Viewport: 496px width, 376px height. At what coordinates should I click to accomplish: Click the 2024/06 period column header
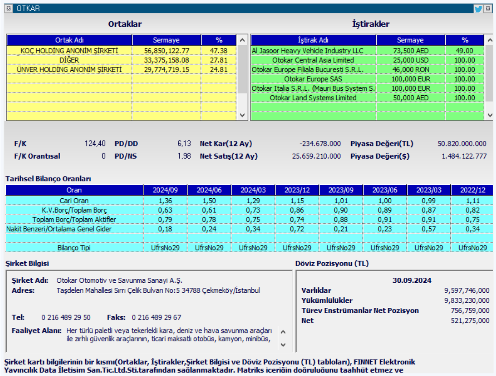click(x=209, y=190)
